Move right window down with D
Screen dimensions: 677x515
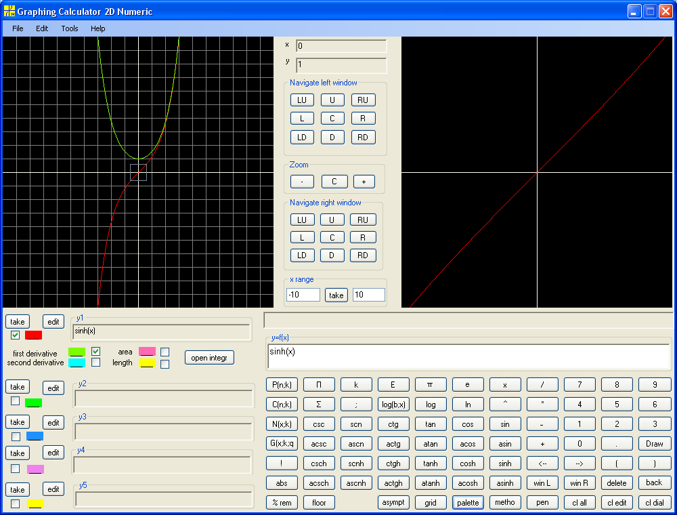(x=332, y=255)
